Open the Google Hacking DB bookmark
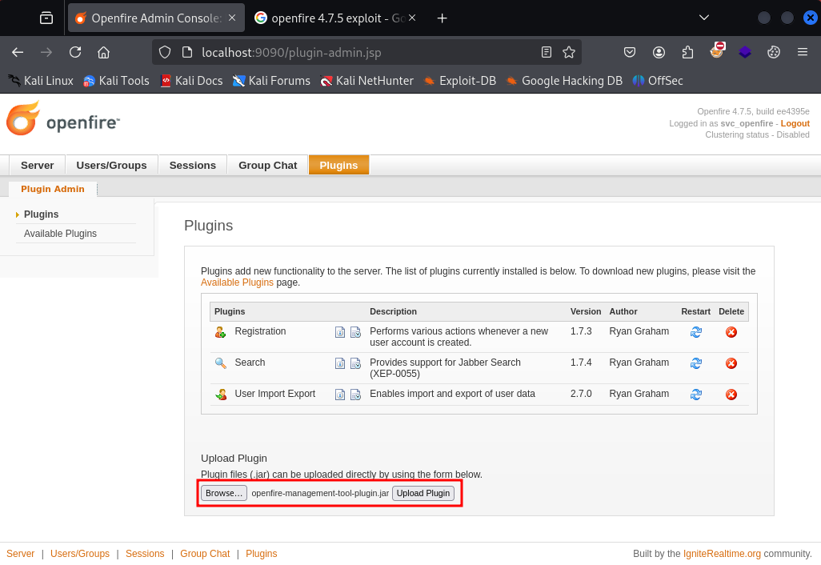821x565 pixels. point(564,81)
